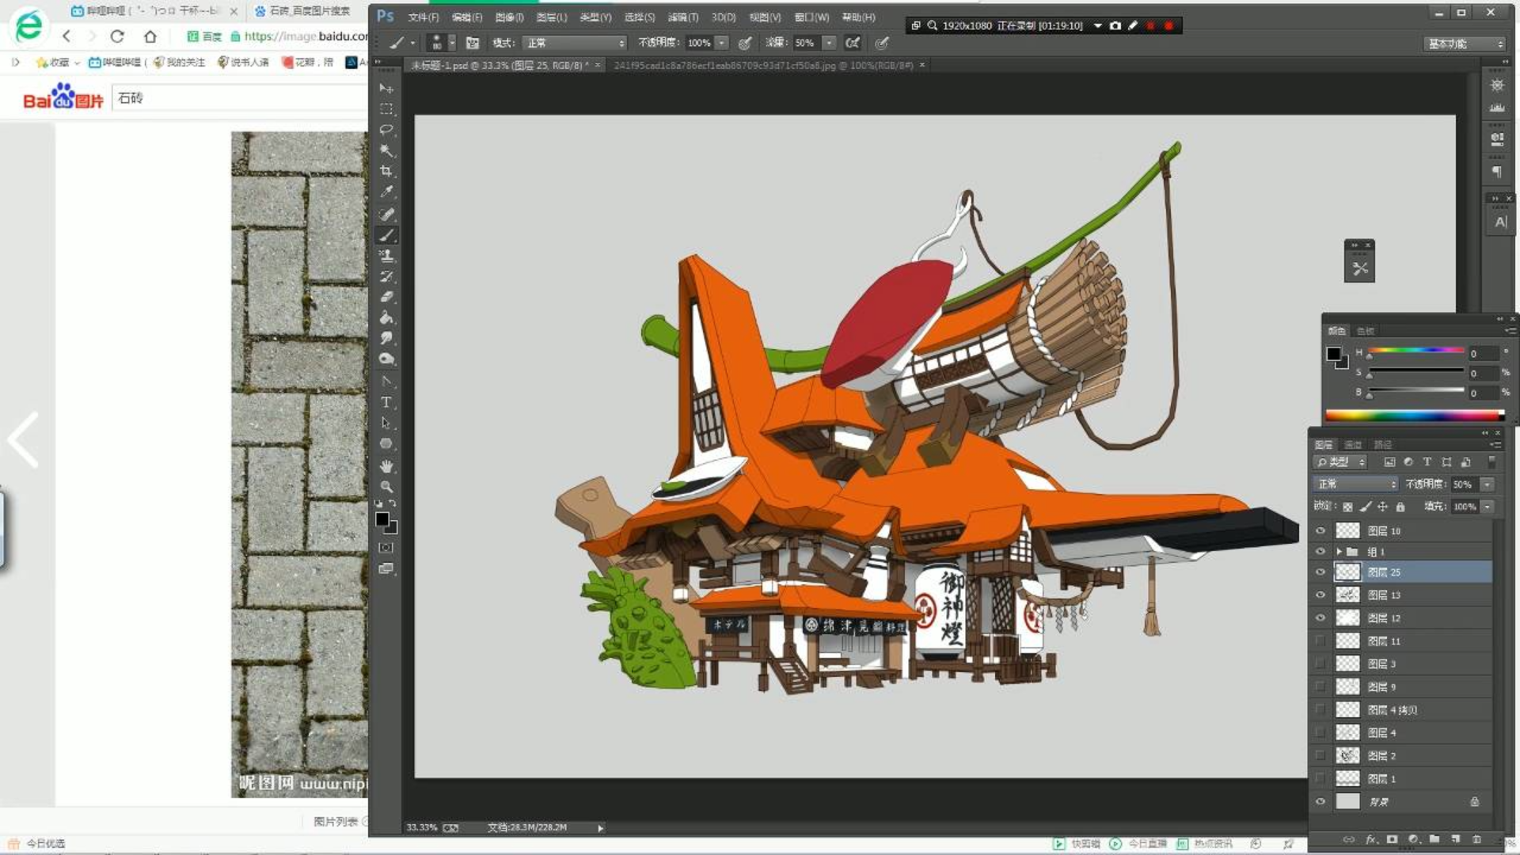Select the Healing Brush tool

(386, 215)
